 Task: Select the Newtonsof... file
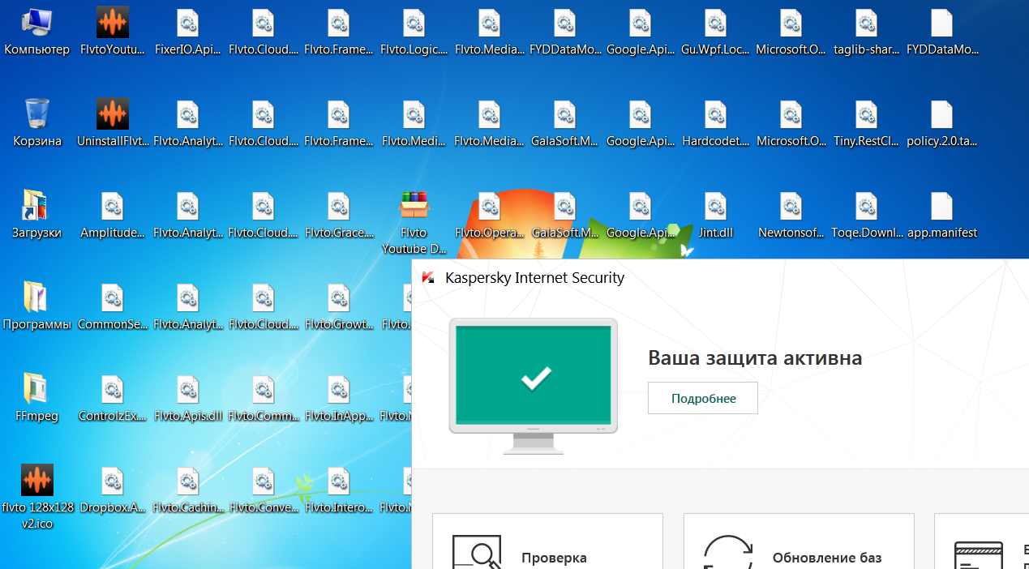pyautogui.click(x=791, y=216)
